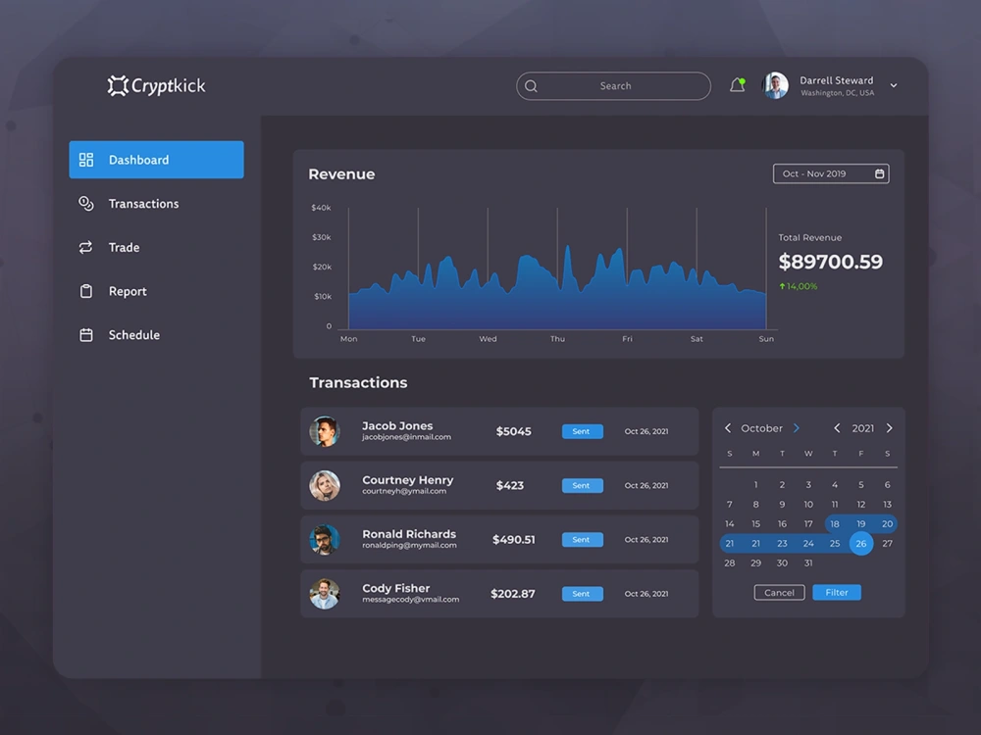This screenshot has height=735, width=981.
Task: Click the Dashboard grid icon
Action: click(86, 160)
